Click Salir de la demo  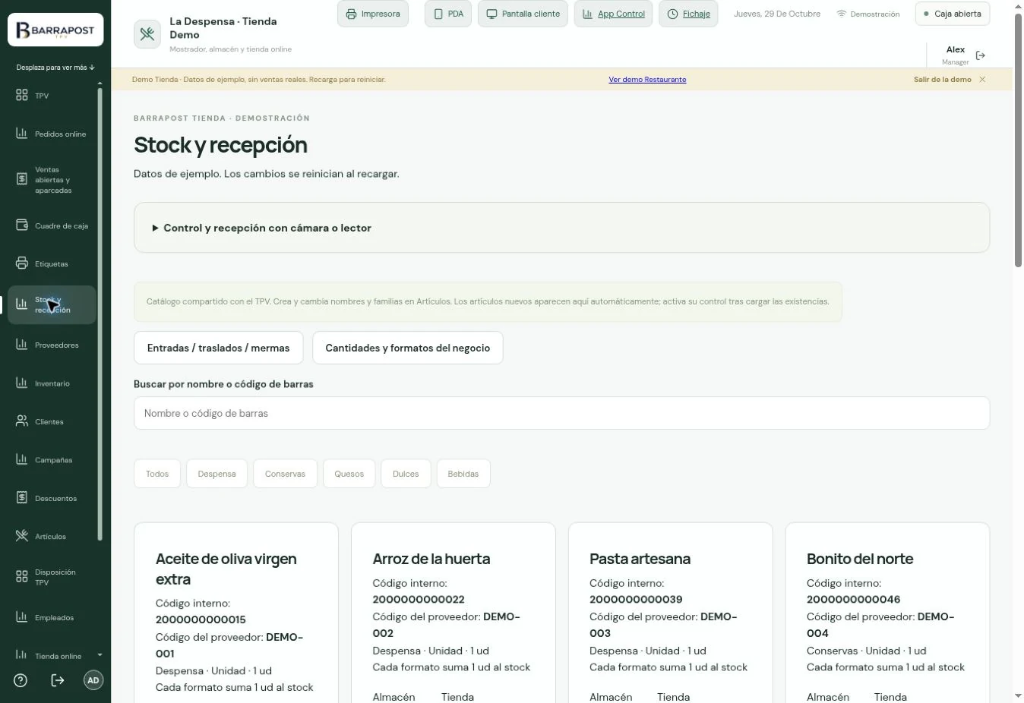point(942,79)
